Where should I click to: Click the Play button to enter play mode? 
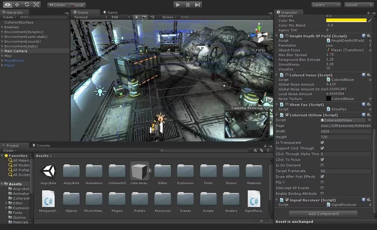[178, 4]
